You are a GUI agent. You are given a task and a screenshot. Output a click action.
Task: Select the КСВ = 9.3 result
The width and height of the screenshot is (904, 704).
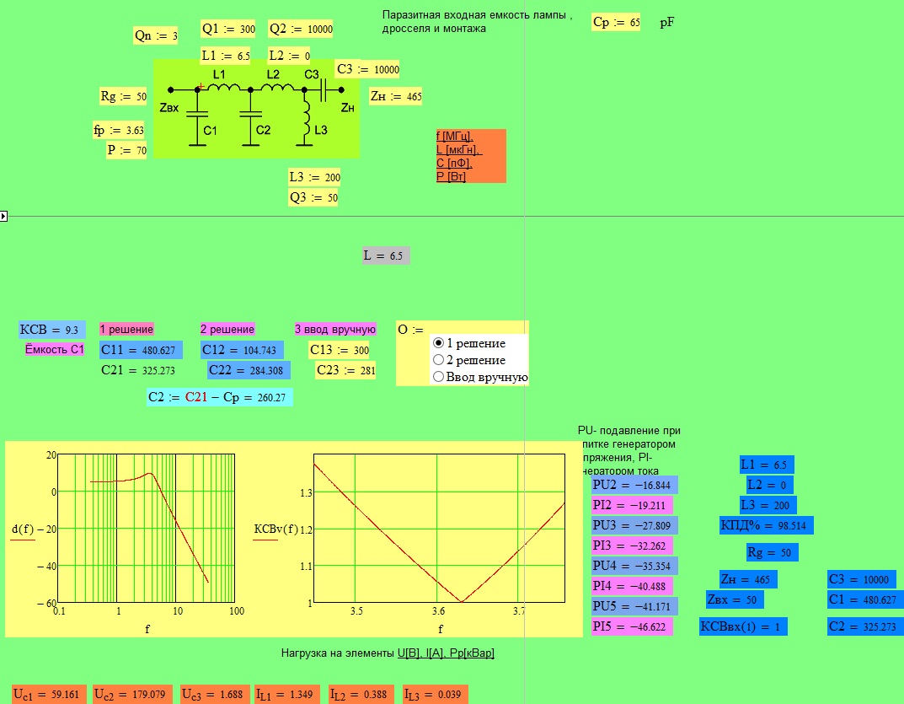[52, 330]
